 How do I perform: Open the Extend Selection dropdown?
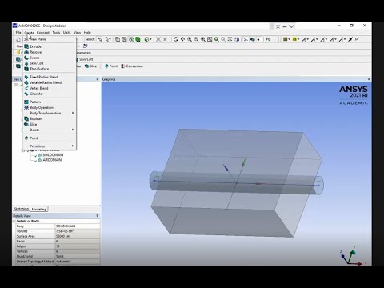point(148,39)
